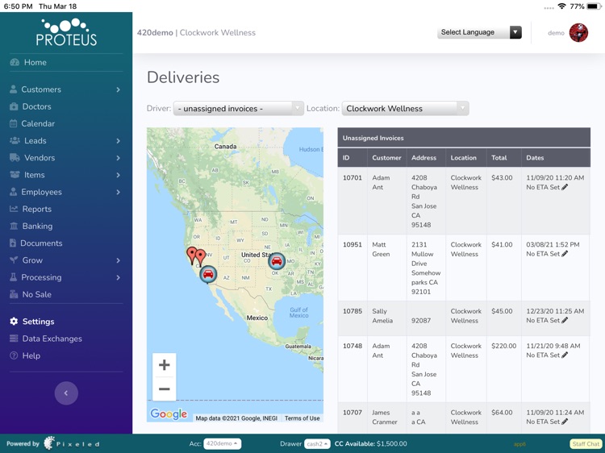The width and height of the screenshot is (605, 453).
Task: Click the Terms of Use map link
Action: (x=302, y=418)
